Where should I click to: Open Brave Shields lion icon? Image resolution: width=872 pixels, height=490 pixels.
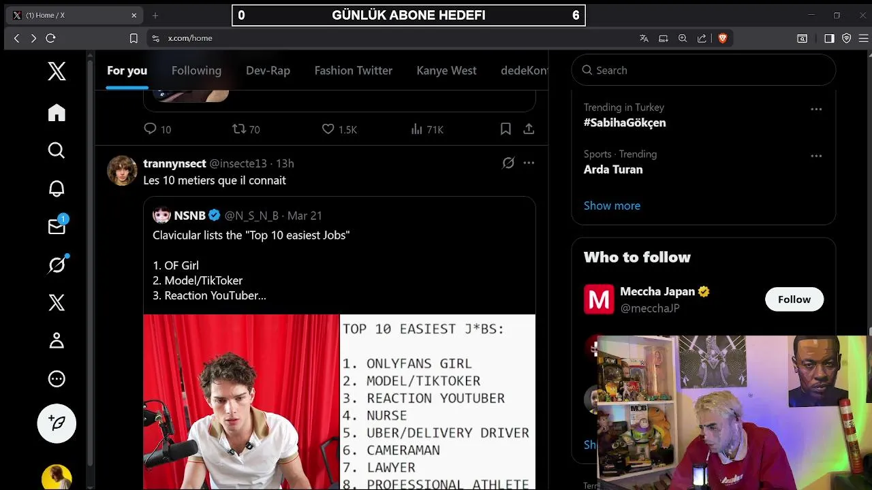722,38
